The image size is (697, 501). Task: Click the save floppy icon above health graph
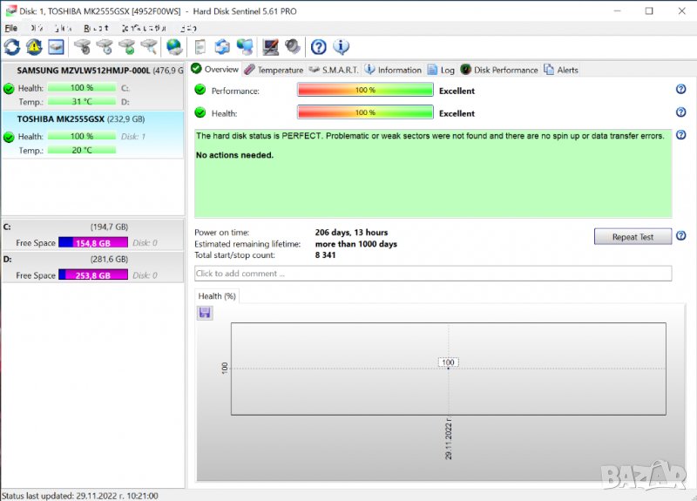[205, 313]
